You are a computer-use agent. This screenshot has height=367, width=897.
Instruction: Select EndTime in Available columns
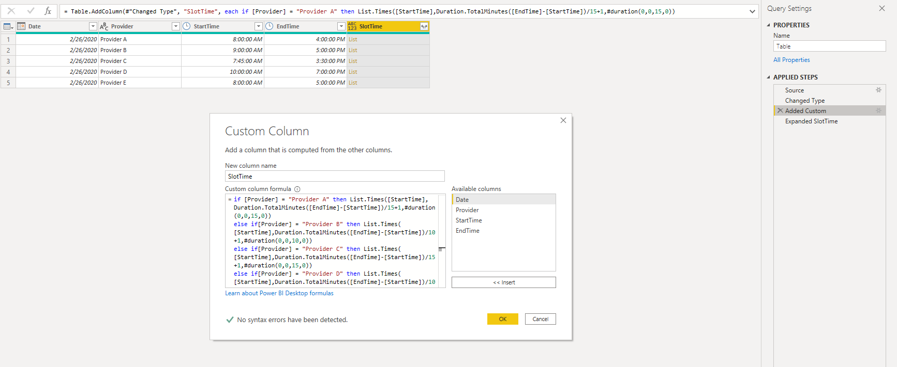coord(503,231)
